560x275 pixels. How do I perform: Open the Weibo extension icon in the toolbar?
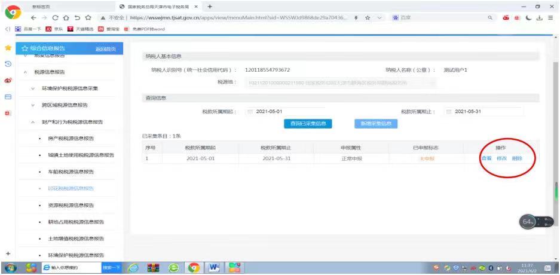click(506, 18)
